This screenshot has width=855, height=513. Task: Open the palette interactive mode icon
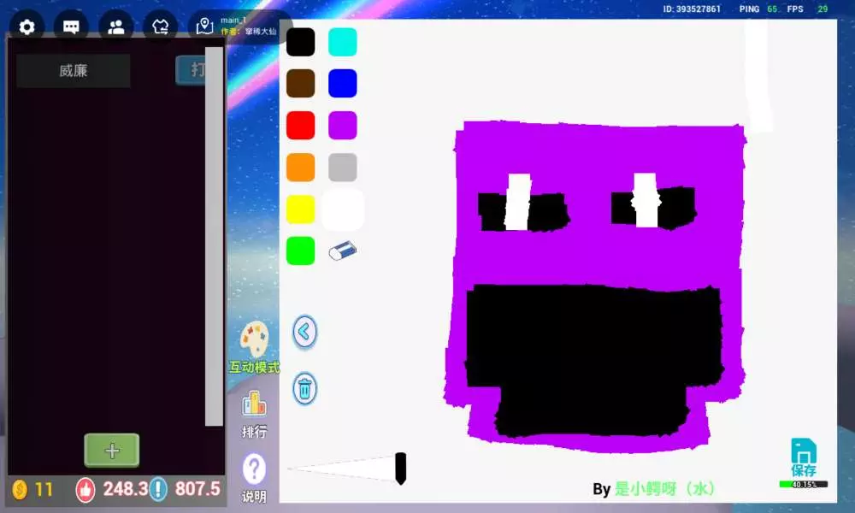pos(254,340)
